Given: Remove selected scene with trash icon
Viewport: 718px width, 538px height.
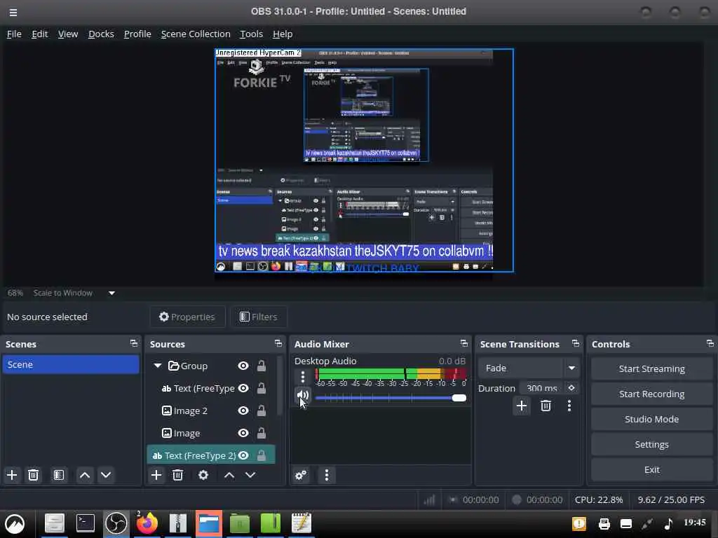Looking at the screenshot, I should (x=33, y=475).
